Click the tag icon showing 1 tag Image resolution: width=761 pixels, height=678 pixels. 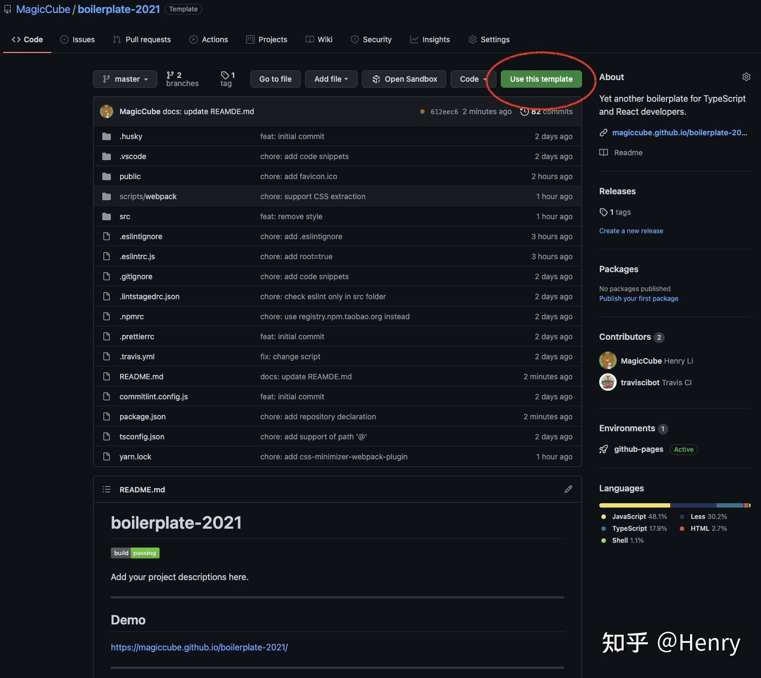click(225, 75)
